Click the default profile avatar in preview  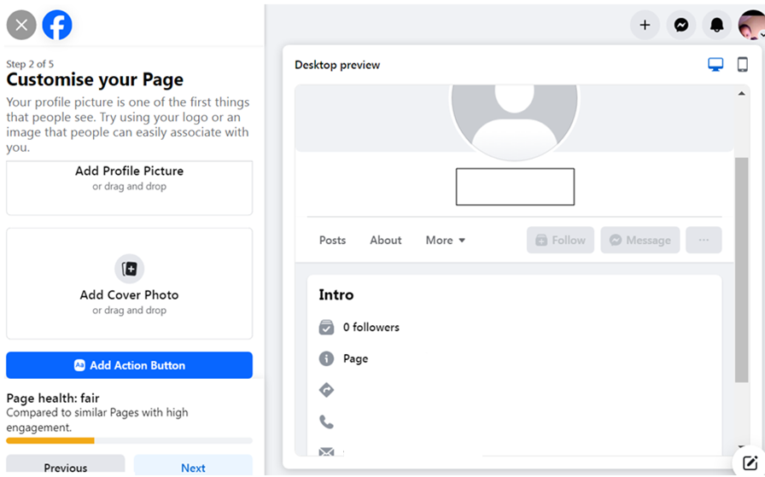[x=515, y=122]
